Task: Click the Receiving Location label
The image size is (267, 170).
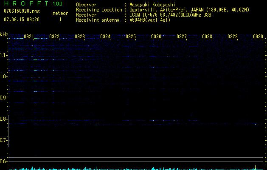Action: coord(99,10)
